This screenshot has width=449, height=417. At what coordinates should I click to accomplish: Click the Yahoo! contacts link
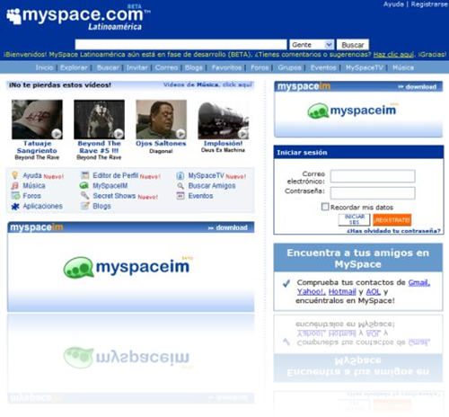tap(312, 291)
